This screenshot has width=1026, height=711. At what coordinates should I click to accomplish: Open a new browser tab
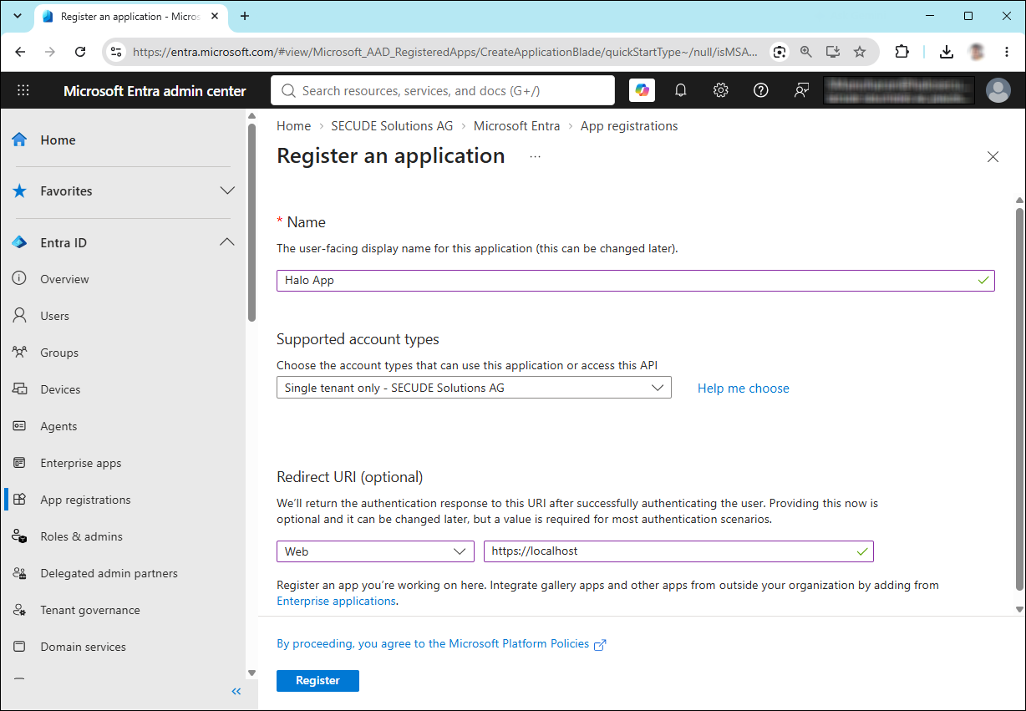245,16
